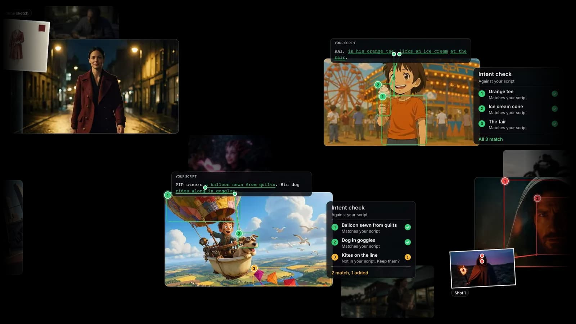Click underlined 'licks an ice cream' script text
This screenshot has width=576, height=324.
pyautogui.click(x=424, y=51)
